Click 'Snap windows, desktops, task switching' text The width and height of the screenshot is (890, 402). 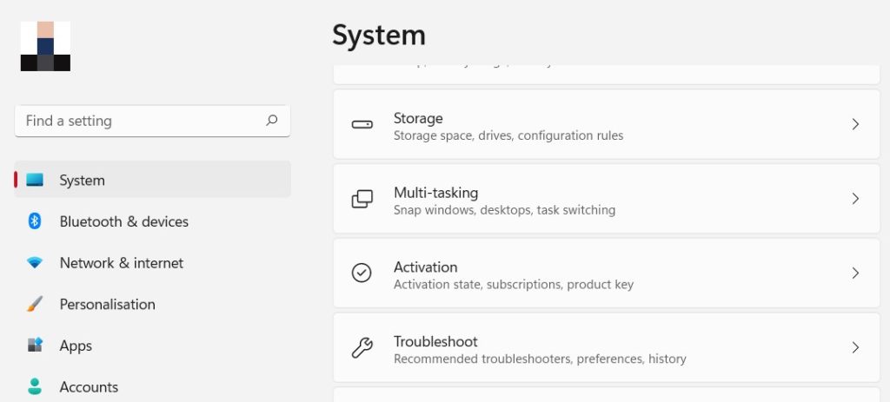[x=504, y=210]
